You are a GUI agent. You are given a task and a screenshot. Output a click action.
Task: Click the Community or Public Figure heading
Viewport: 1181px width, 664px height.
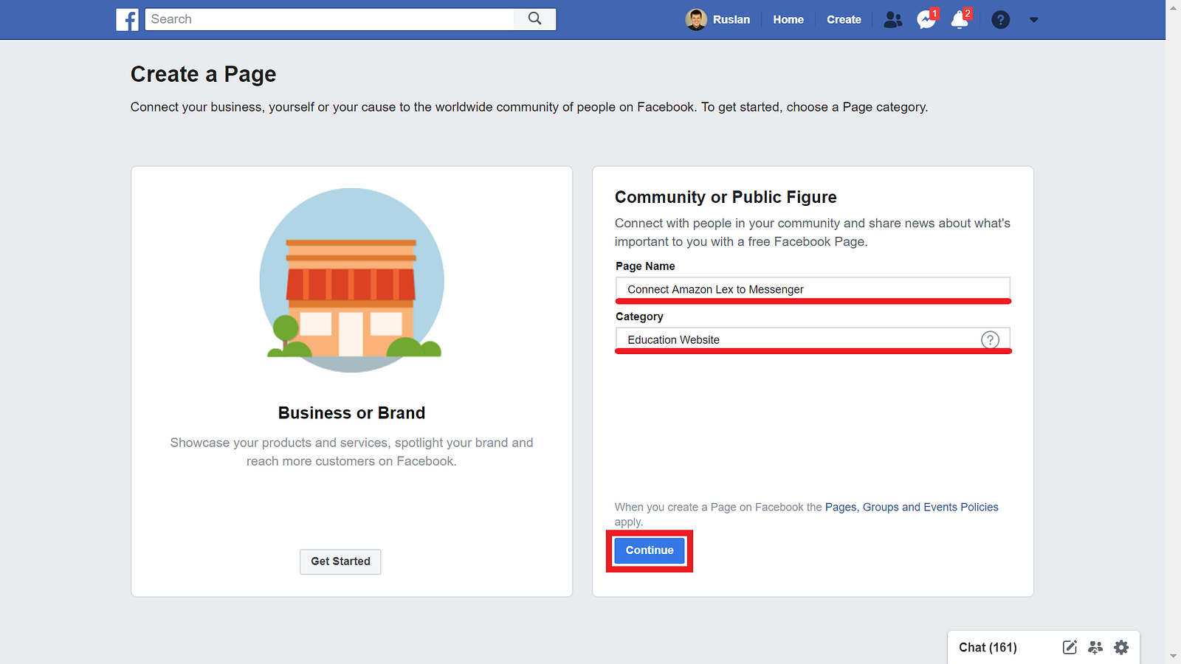tap(726, 197)
